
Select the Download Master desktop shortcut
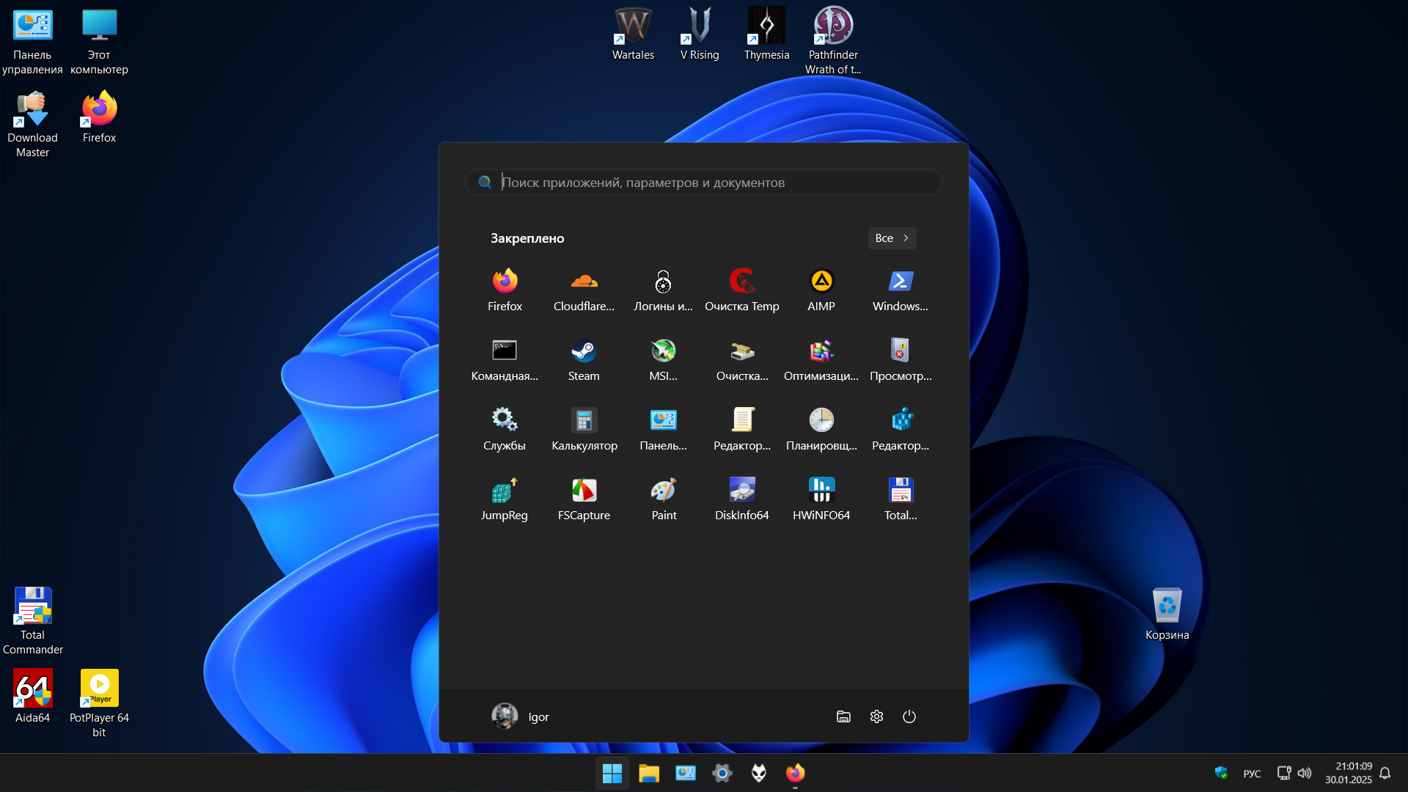click(32, 125)
